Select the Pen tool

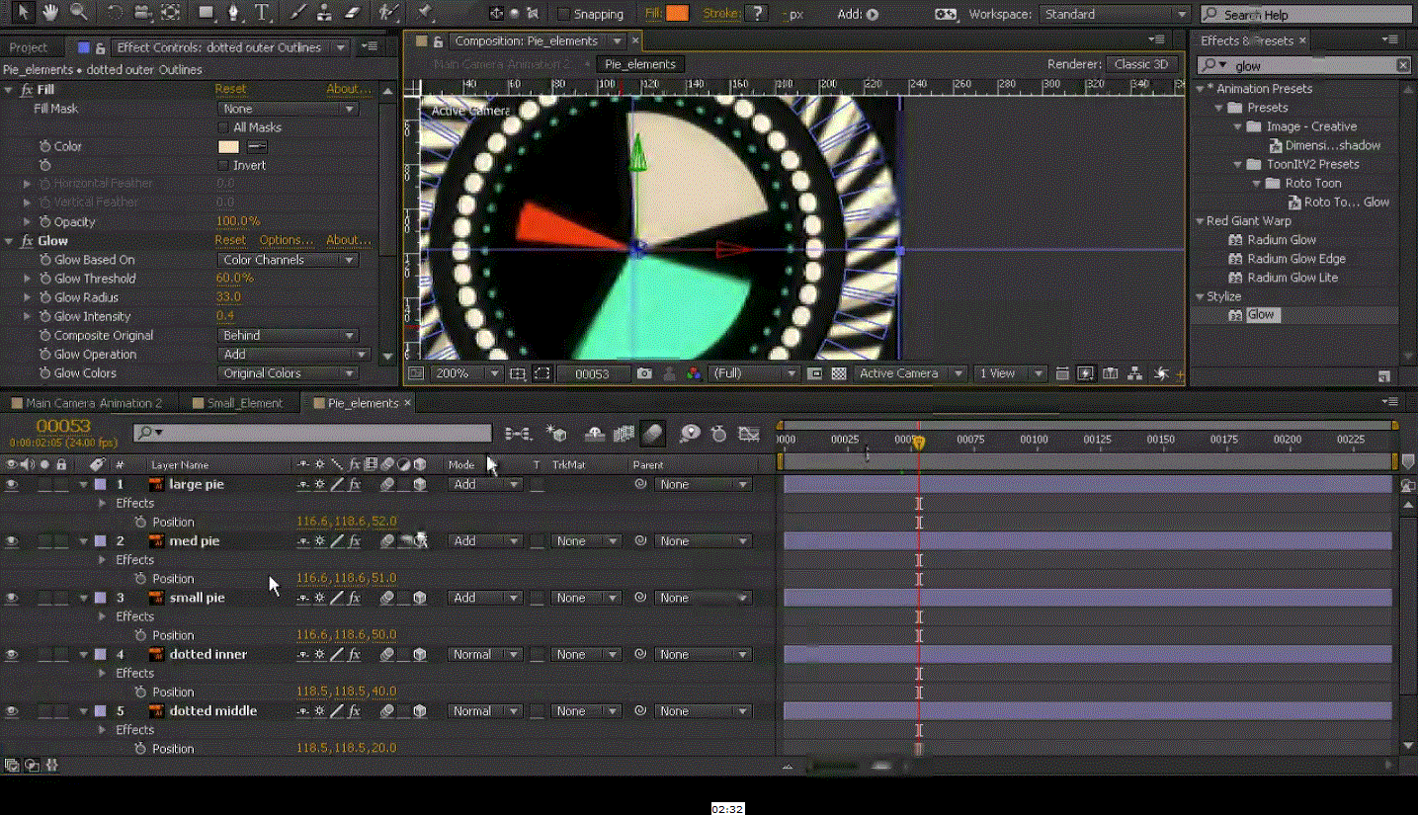coord(234,13)
